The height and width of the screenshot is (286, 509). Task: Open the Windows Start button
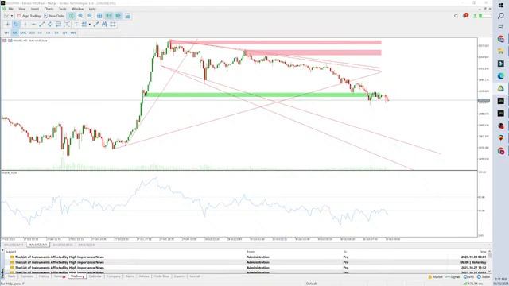tap(500, 6)
